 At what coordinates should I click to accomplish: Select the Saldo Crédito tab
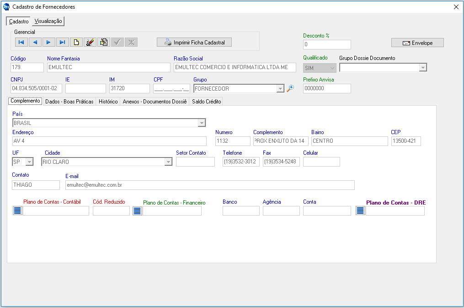tap(206, 102)
